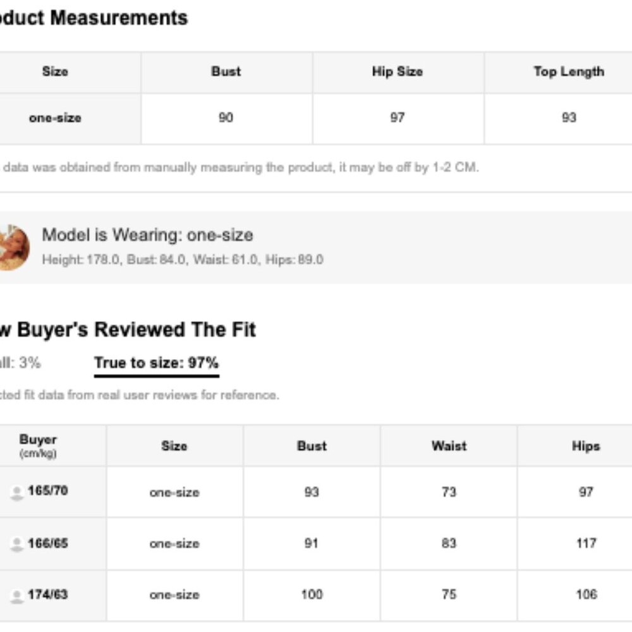Click the Hip Size column header
632x632 pixels.
tap(398, 71)
